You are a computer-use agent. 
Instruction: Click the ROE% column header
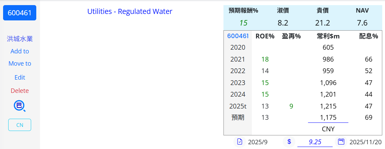click(265, 36)
